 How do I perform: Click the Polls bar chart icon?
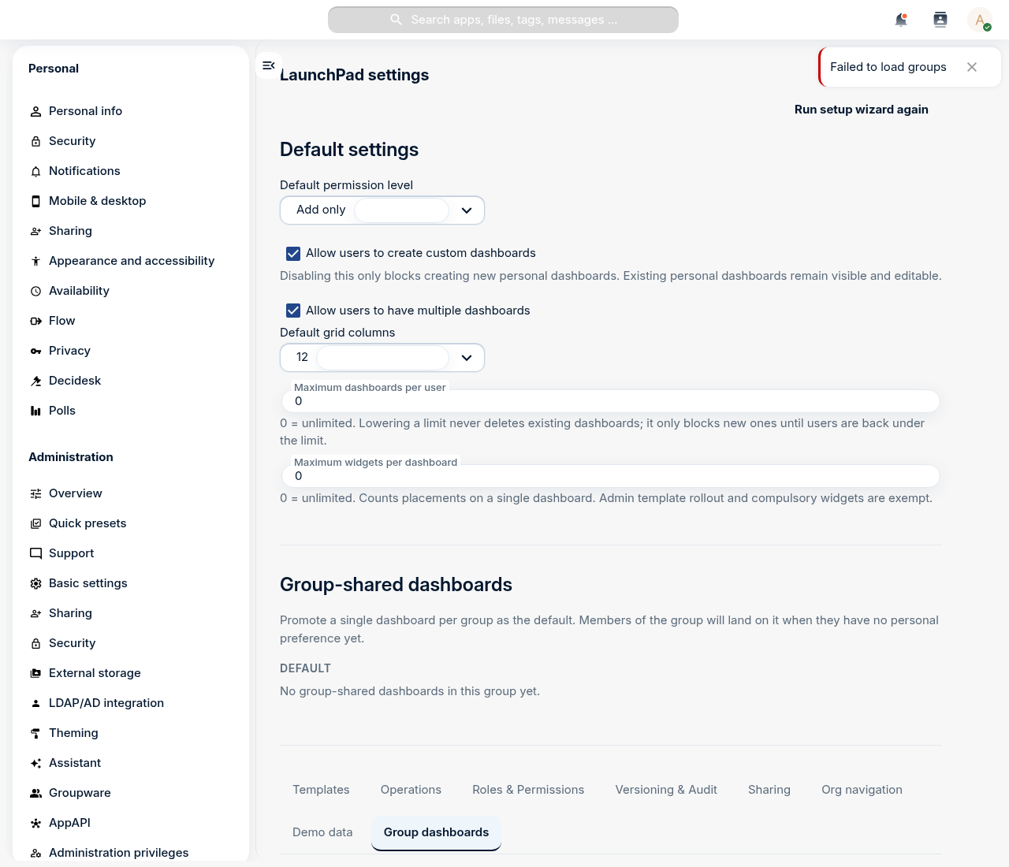coord(35,411)
